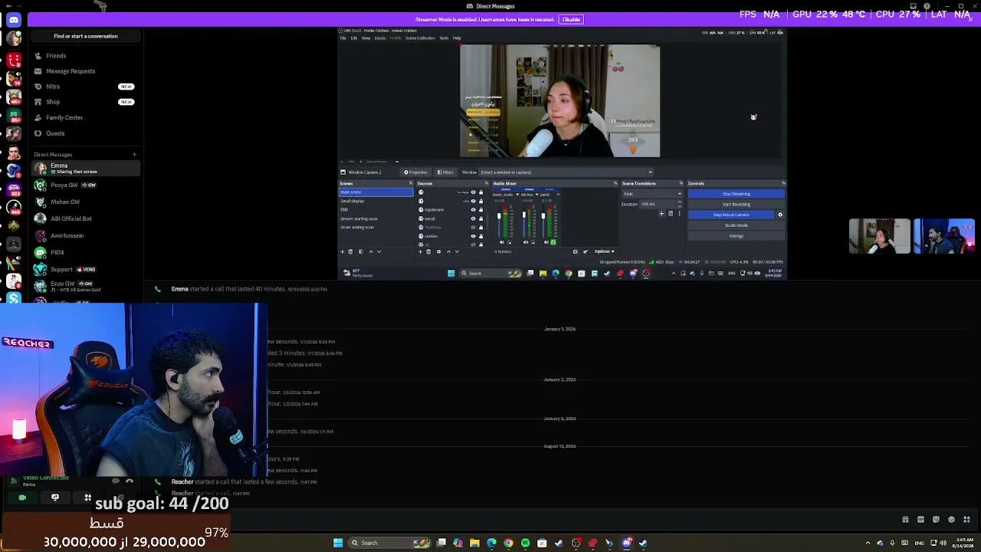Click the Quests icon in the sidebar
The height and width of the screenshot is (552, 981).
click(38, 133)
